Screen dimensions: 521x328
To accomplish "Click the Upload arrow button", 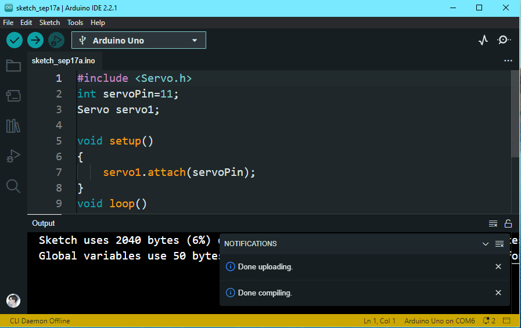I will point(35,40).
